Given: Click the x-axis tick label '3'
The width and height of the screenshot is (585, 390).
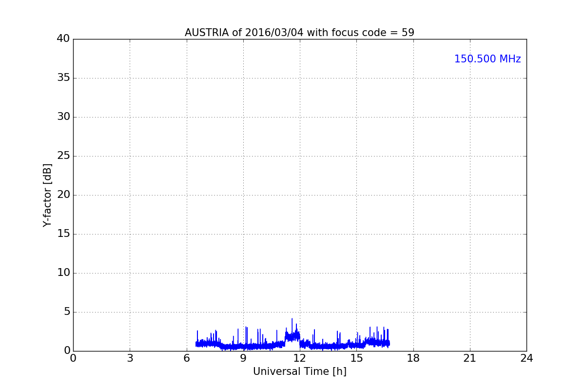Looking at the screenshot, I should 130,358.
